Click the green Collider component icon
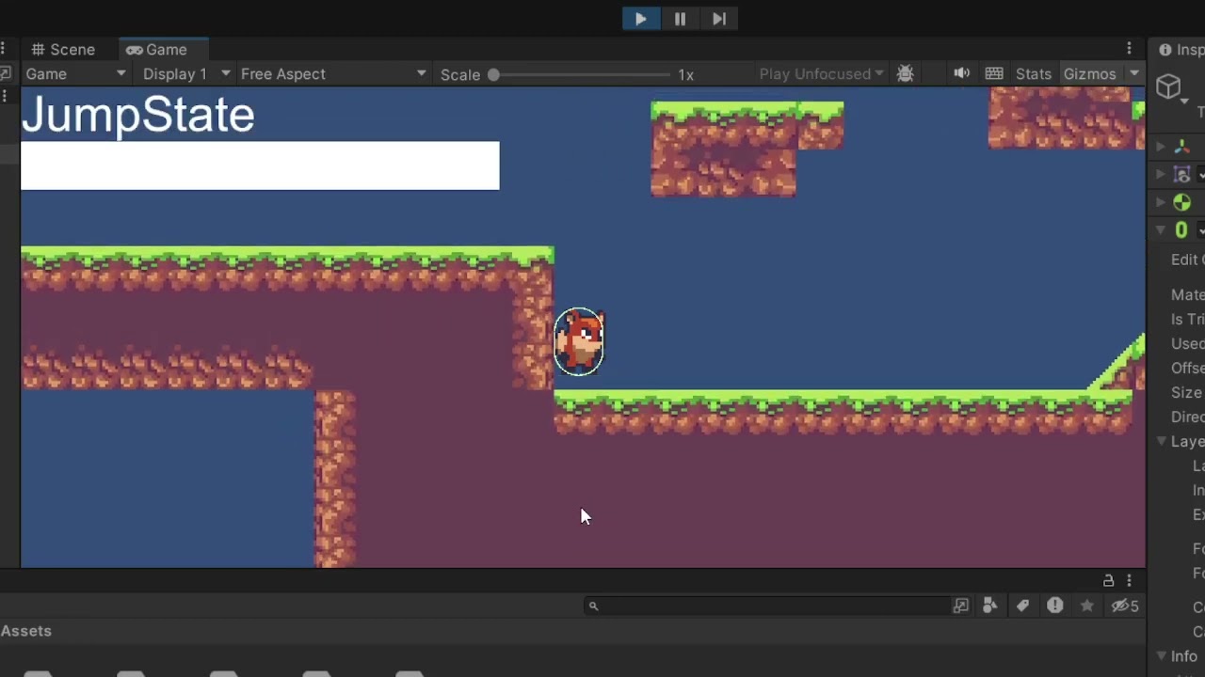The image size is (1205, 677). click(x=1181, y=202)
